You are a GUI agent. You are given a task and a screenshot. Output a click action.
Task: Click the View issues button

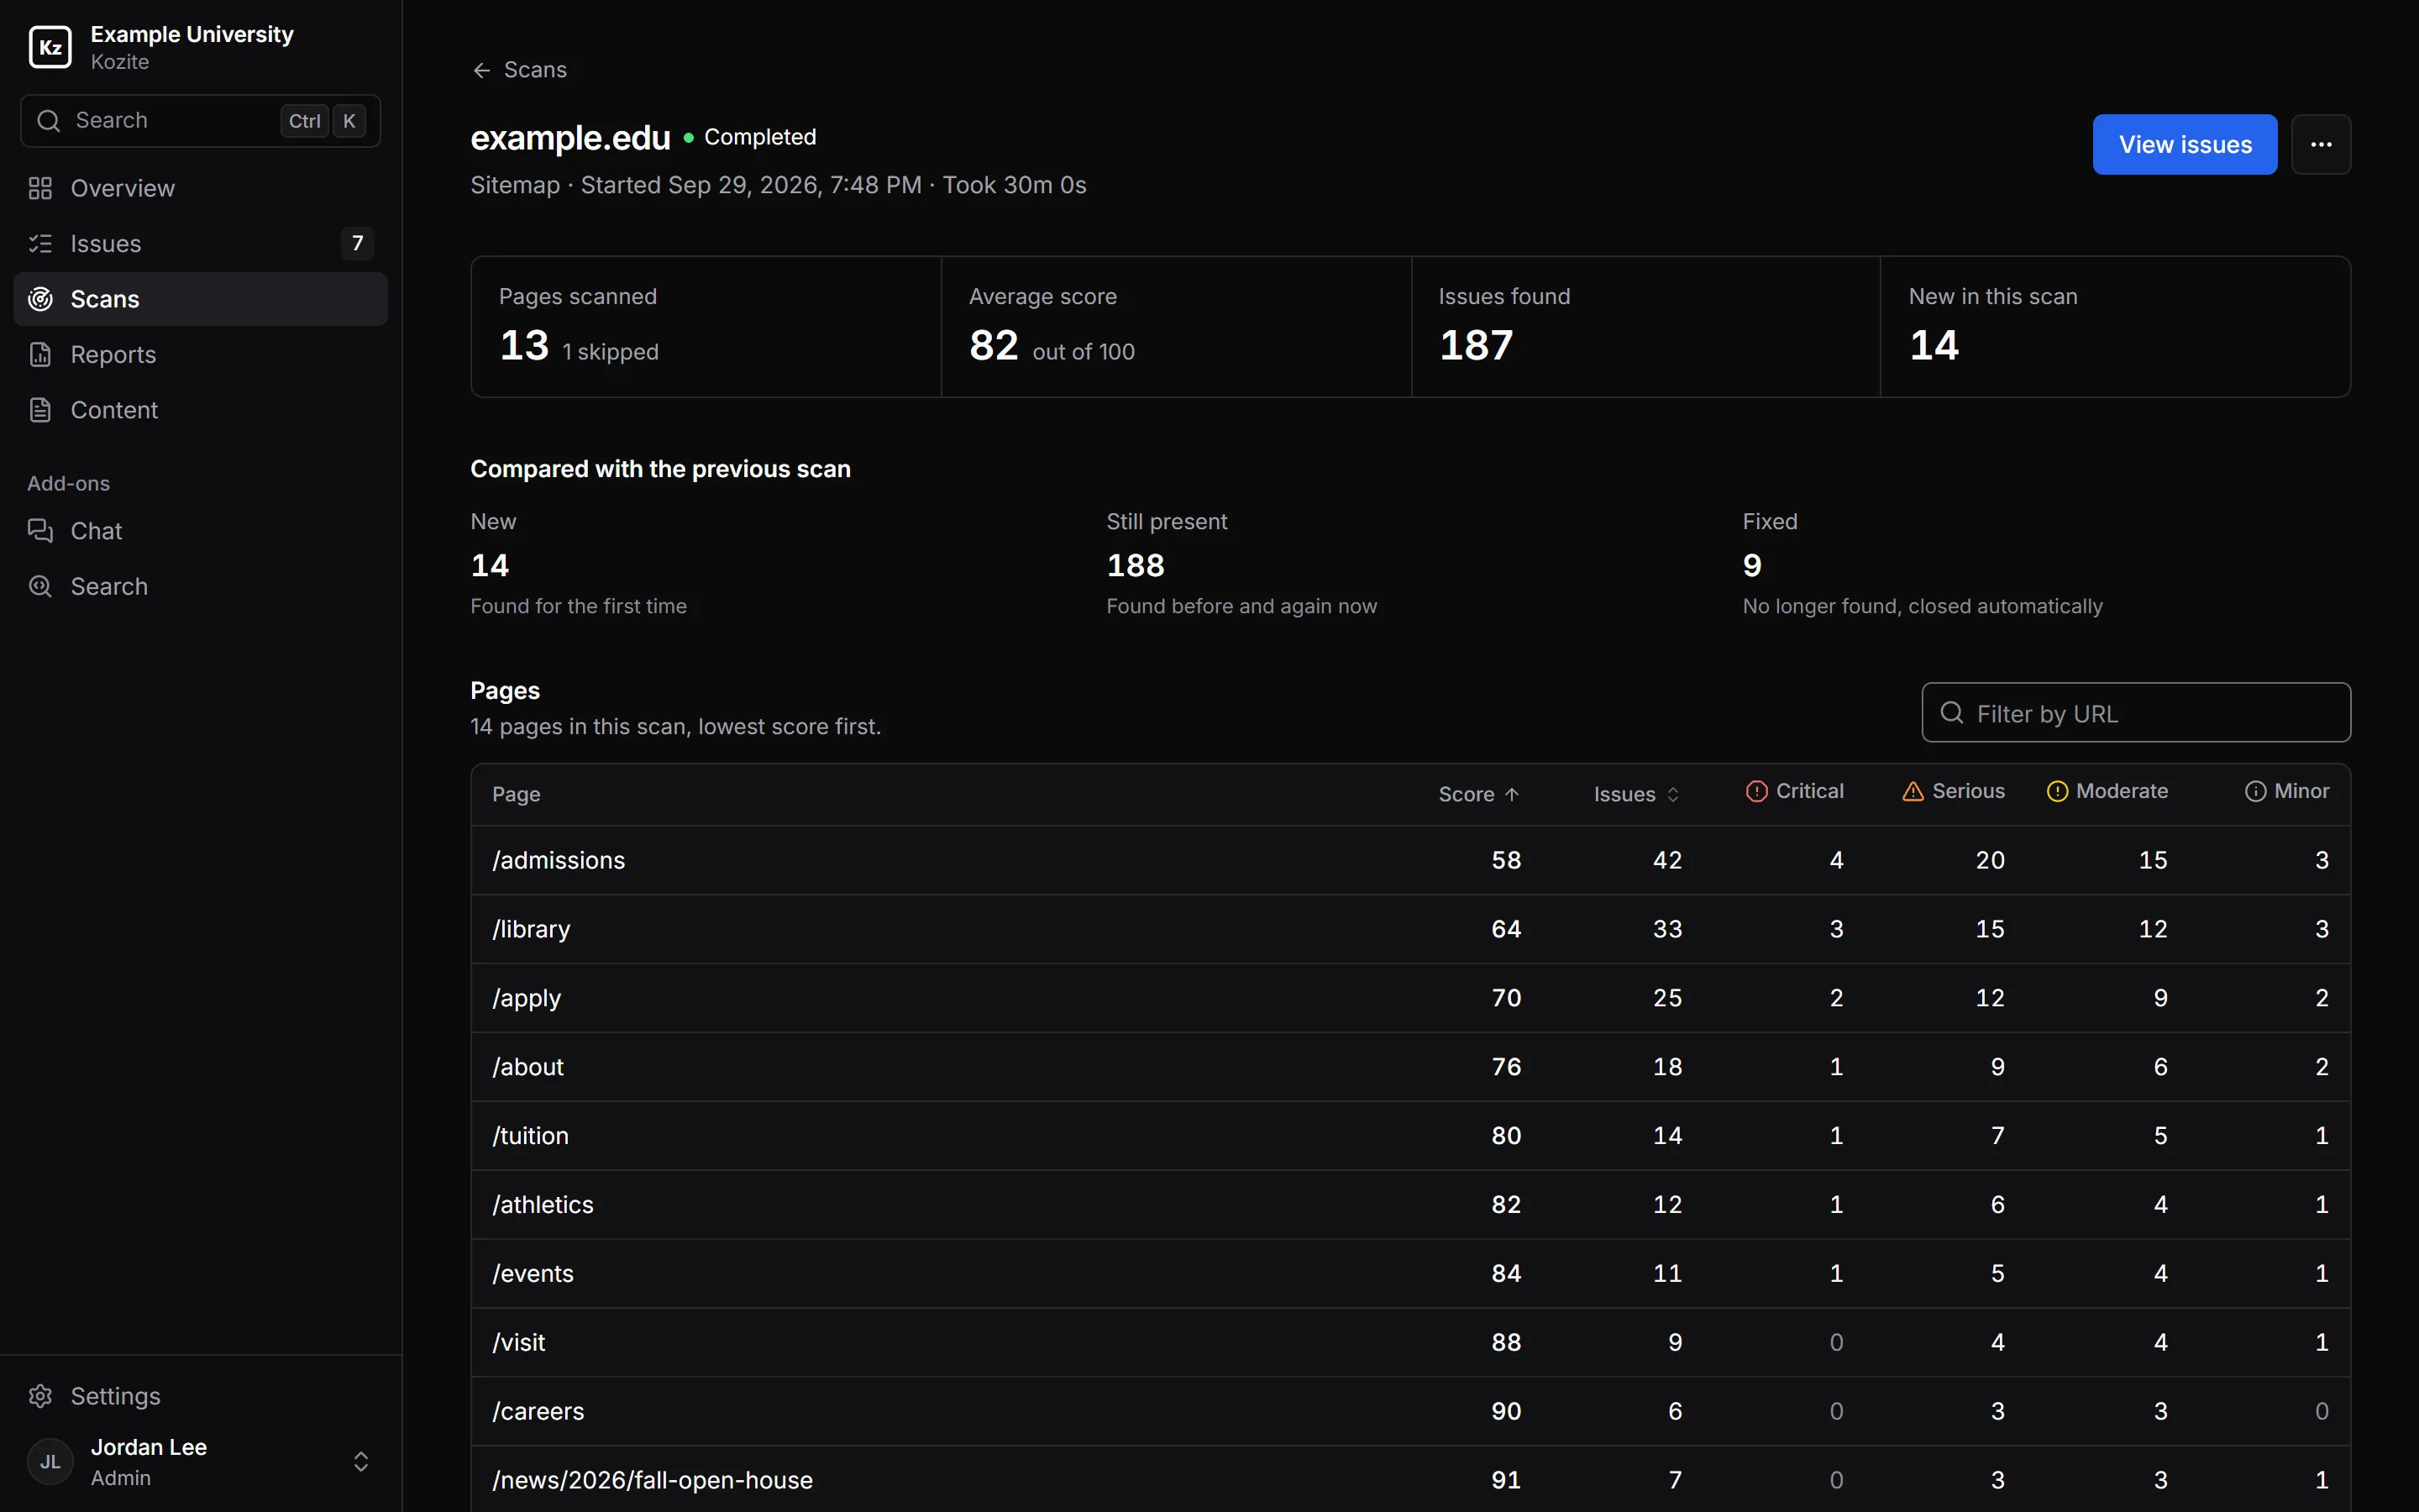pos(2184,144)
